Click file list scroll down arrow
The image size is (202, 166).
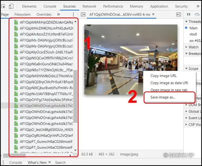tap(75, 150)
